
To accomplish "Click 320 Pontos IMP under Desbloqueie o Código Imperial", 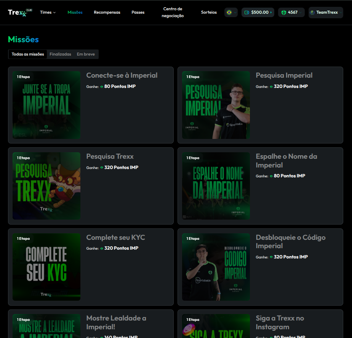I will pyautogui.click(x=291, y=257).
